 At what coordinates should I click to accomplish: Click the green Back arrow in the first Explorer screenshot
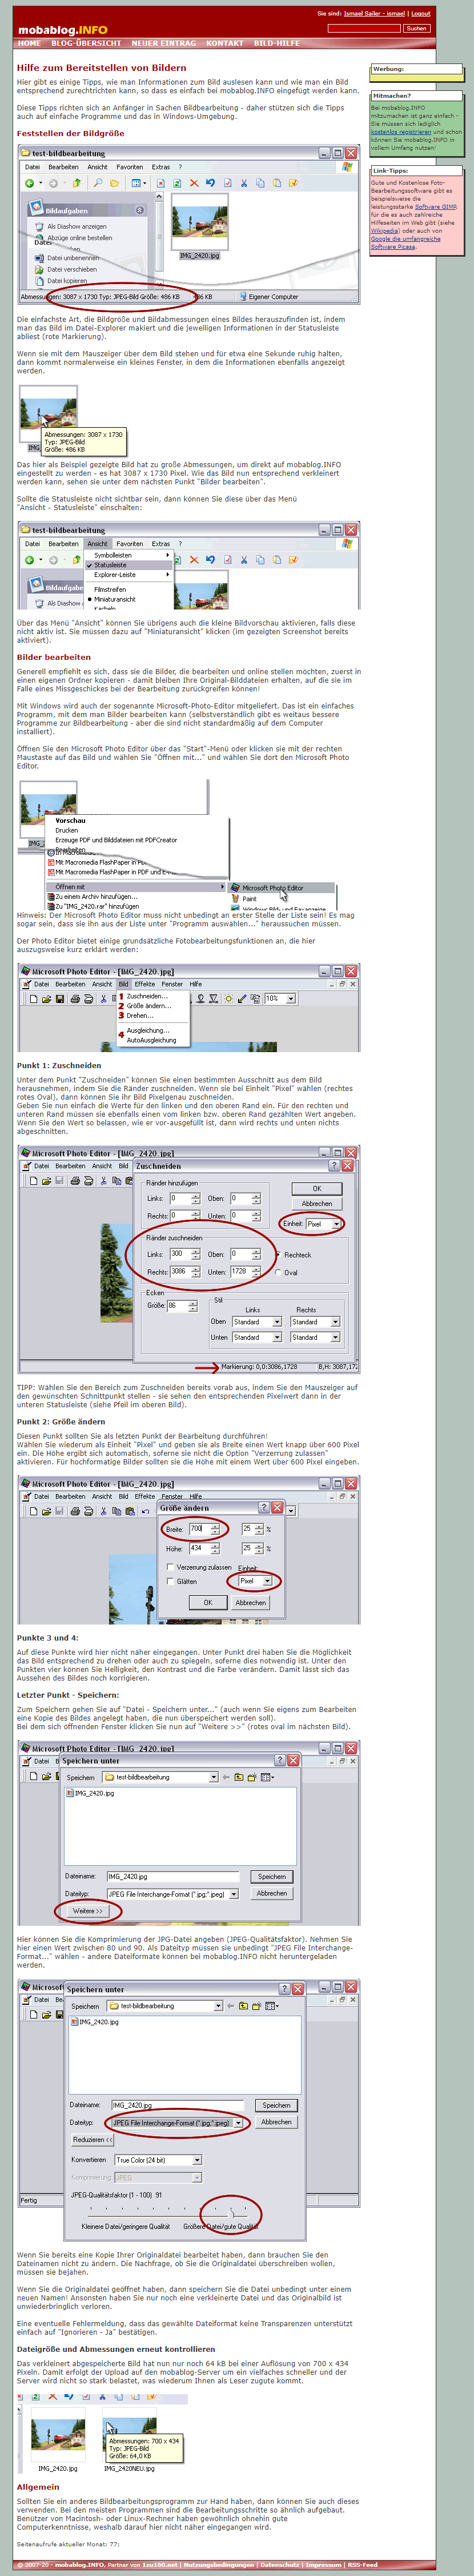30,183
